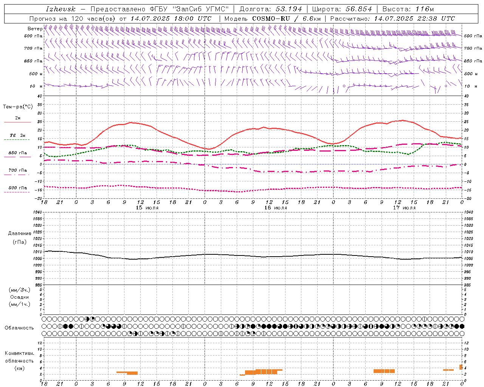The image size is (484, 387).
Task: Click the 'Высота: 116м' elevation value
Action: coord(408,9)
